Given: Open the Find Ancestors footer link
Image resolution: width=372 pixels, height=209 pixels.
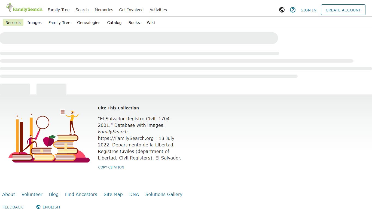Looking at the screenshot, I should coord(81,194).
